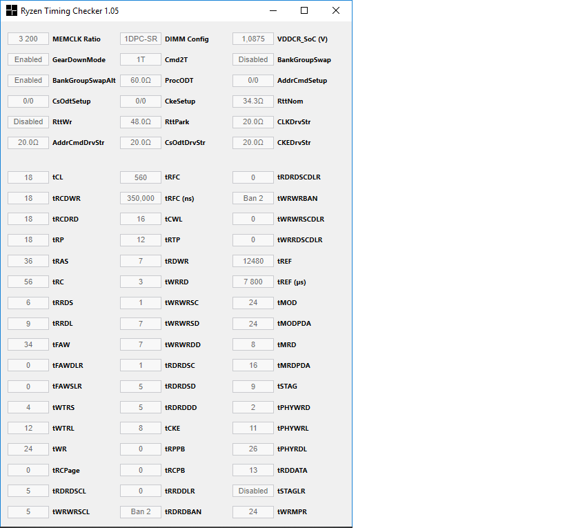
Task: Click the tPHYWRL value 11
Action: point(253,428)
